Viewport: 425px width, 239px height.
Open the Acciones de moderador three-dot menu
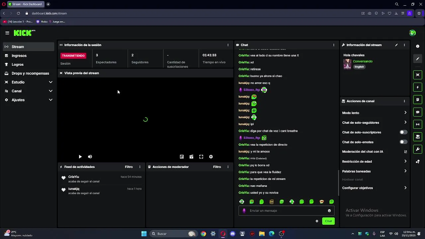coord(228,167)
